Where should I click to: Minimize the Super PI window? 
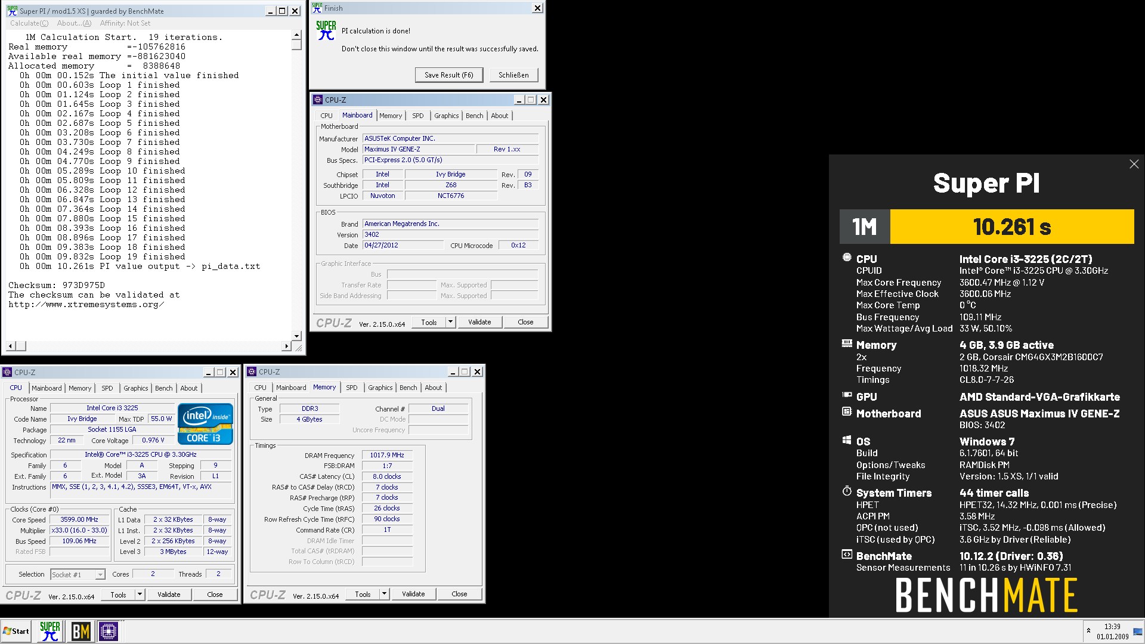[x=270, y=11]
